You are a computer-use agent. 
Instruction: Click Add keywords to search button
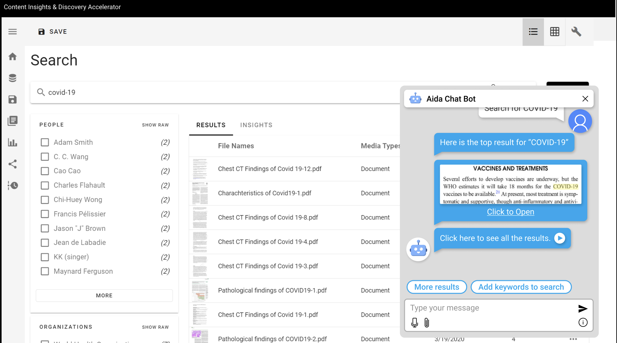[x=521, y=287]
